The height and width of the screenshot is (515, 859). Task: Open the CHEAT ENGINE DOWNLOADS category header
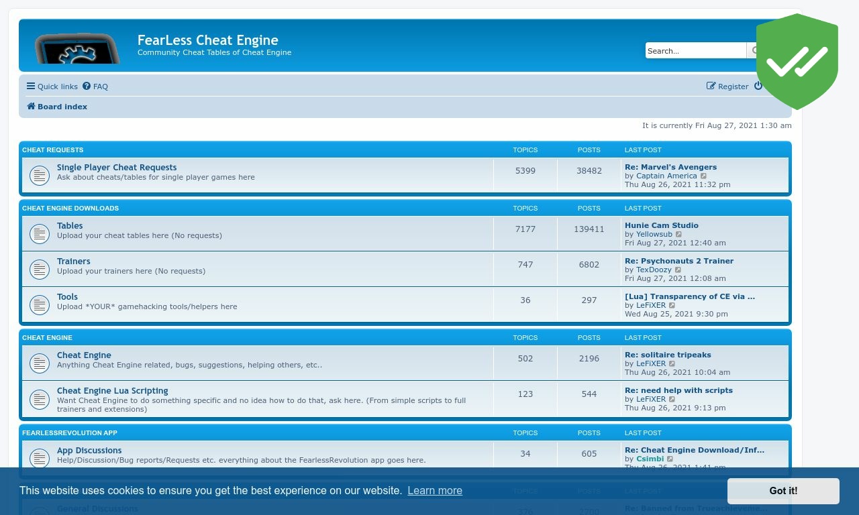[x=70, y=209]
